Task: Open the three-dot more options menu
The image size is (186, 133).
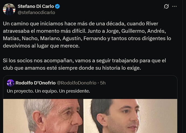Action: click(174, 6)
